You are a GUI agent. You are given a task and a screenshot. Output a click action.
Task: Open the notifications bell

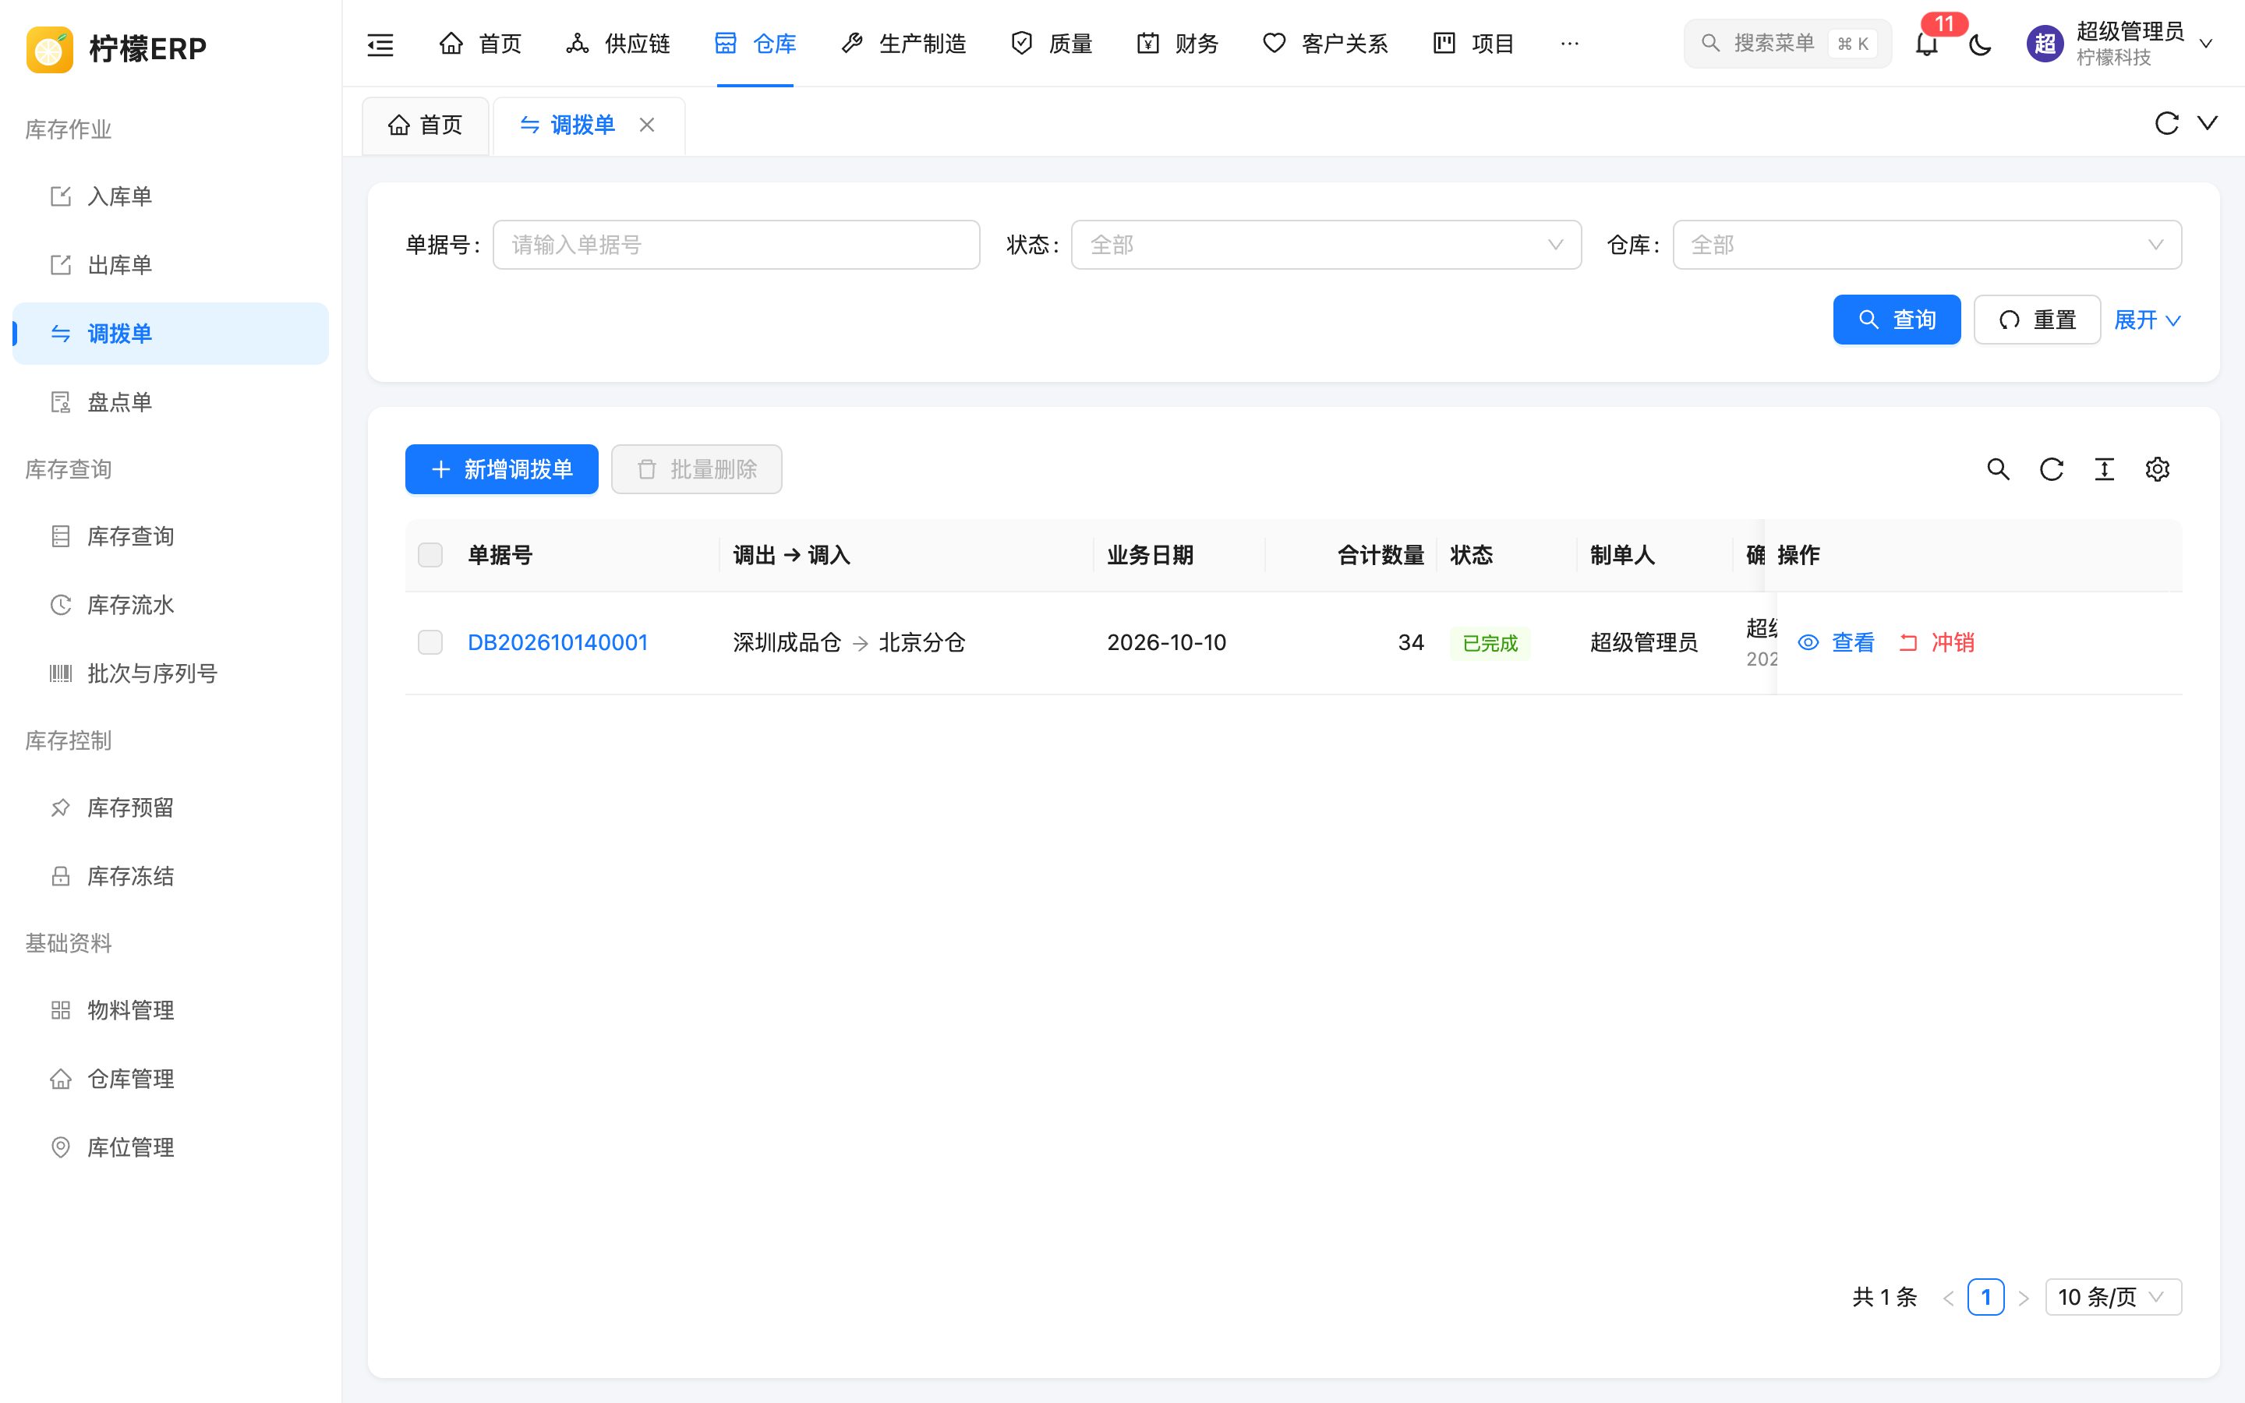(x=1927, y=44)
